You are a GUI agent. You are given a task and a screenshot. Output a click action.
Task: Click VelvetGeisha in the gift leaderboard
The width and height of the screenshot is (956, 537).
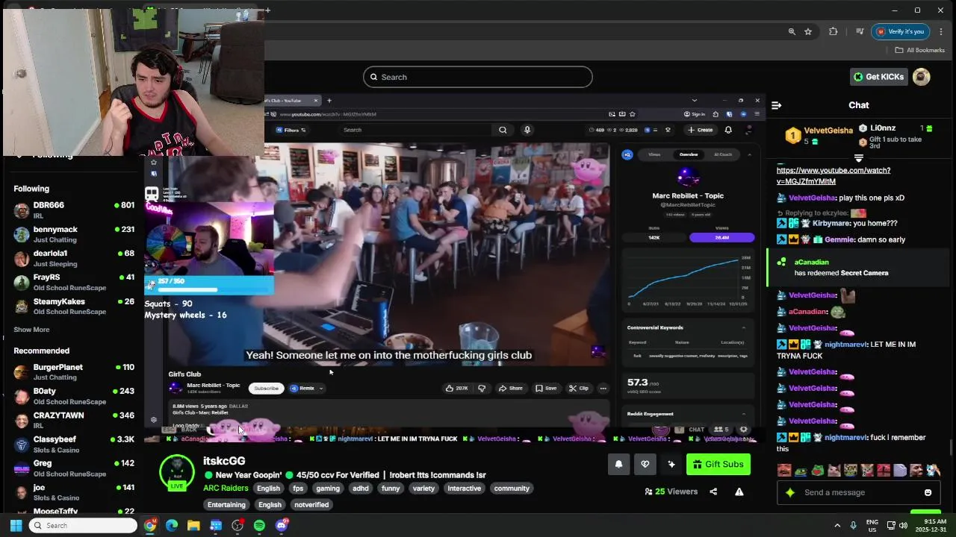(828, 131)
